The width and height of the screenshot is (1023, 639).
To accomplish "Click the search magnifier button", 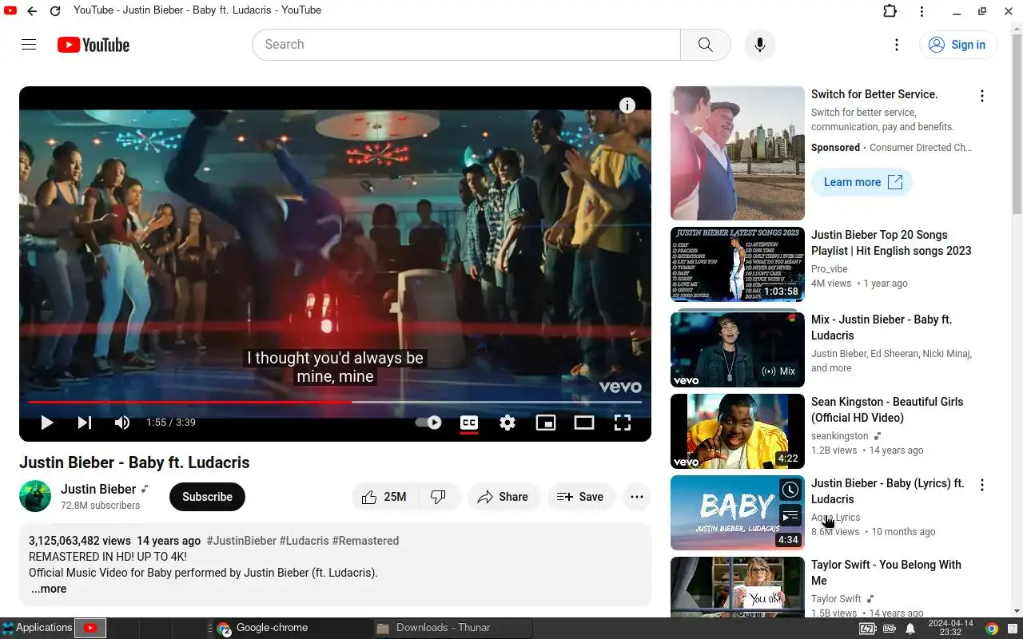I will click(705, 45).
